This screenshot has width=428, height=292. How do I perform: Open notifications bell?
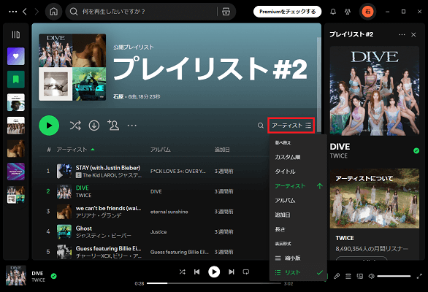tap(333, 12)
